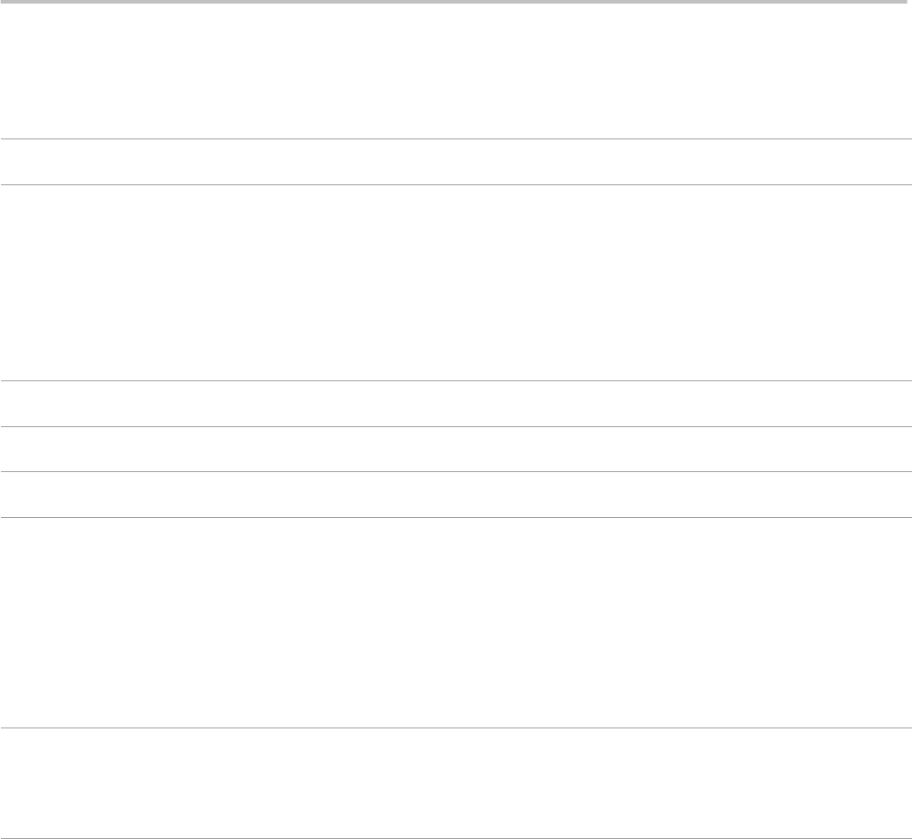Image resolution: width=912 pixels, height=839 pixels.
Task: Click the second horizontal divider line
Action: point(456,184)
